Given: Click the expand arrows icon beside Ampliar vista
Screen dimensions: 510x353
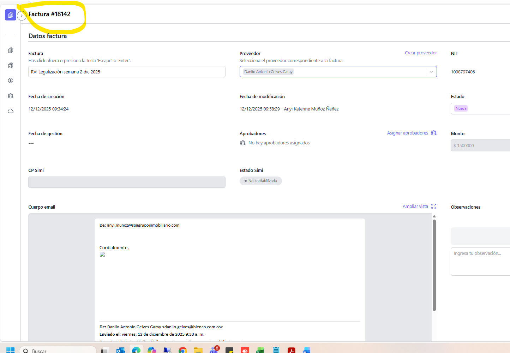Looking at the screenshot, I should tap(434, 206).
